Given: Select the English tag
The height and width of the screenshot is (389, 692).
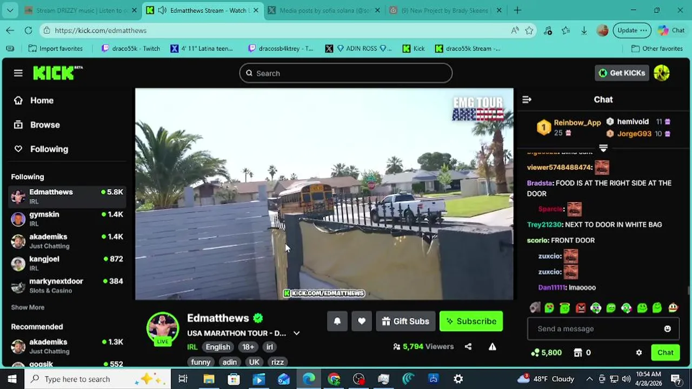Looking at the screenshot, I should point(218,347).
